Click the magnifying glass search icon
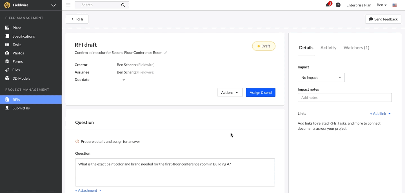Image resolution: width=405 pixels, height=193 pixels. (123, 5)
